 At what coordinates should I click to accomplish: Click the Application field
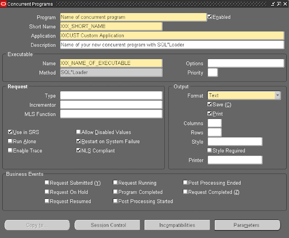tap(172, 36)
